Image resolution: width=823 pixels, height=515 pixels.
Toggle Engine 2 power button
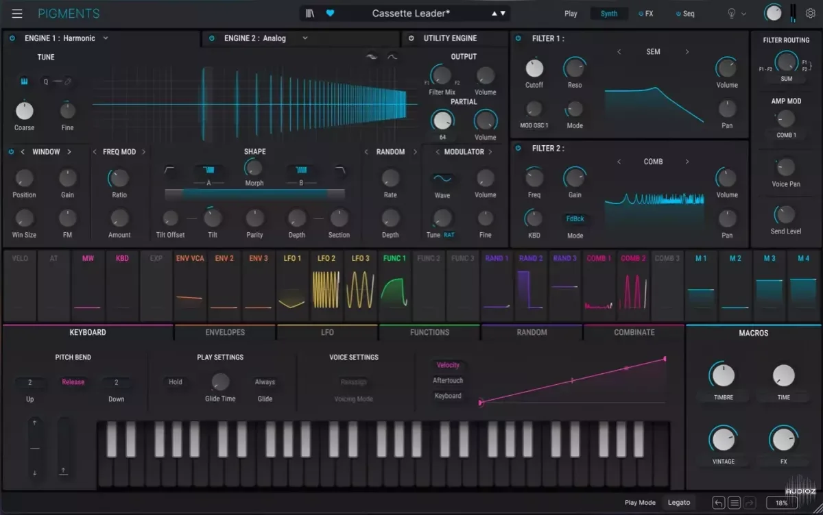211,38
